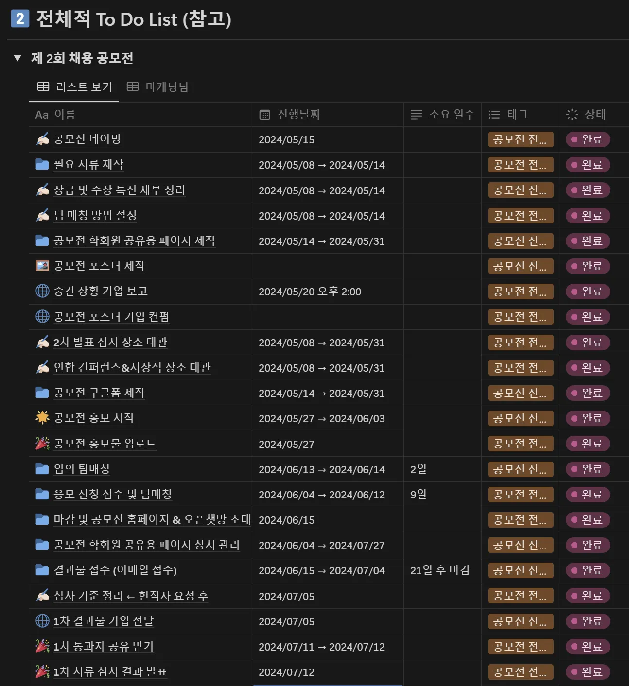Click the picture icon beside 공모전 포스터 제작
The width and height of the screenshot is (629, 686).
coord(42,266)
